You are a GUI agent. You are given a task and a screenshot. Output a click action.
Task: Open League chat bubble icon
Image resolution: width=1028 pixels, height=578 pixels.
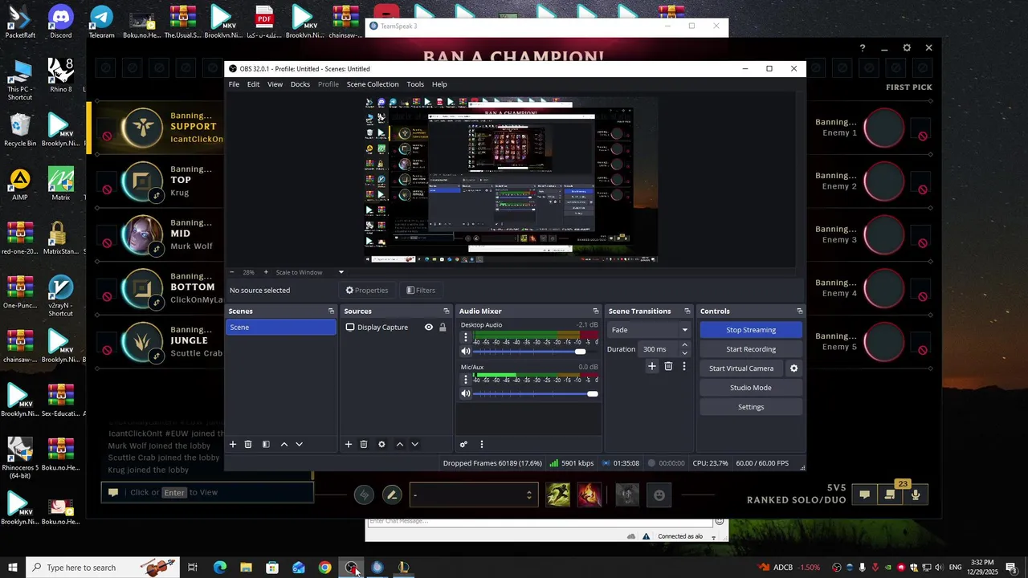coord(864,495)
